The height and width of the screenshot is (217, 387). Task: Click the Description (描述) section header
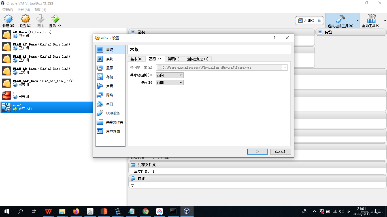pyautogui.click(x=258, y=179)
